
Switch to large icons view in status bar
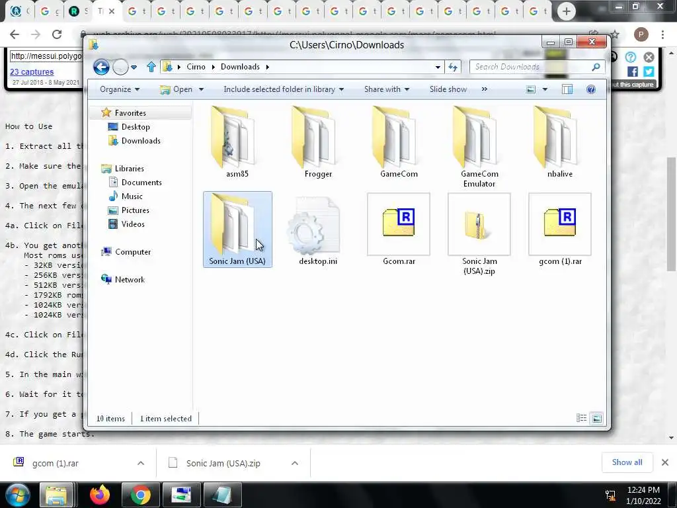(x=597, y=418)
